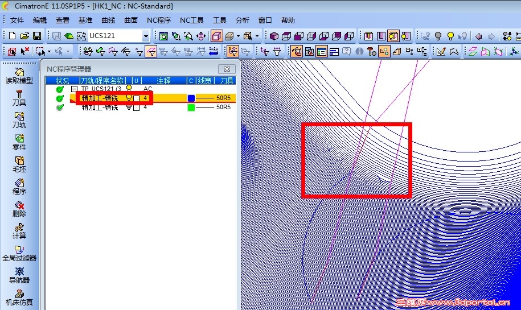Click 删除 (Delete) in sidebar
This screenshot has height=310, width=521.
coord(19,209)
